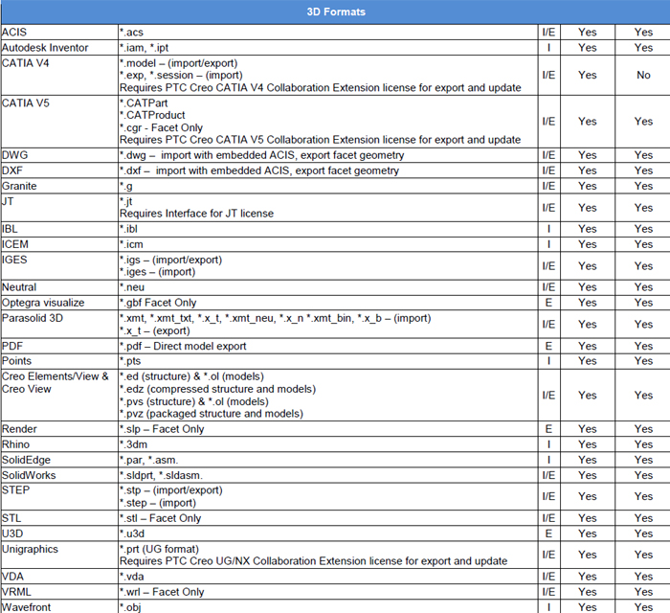Select the VRML format name
670x613 pixels.
coord(16,592)
